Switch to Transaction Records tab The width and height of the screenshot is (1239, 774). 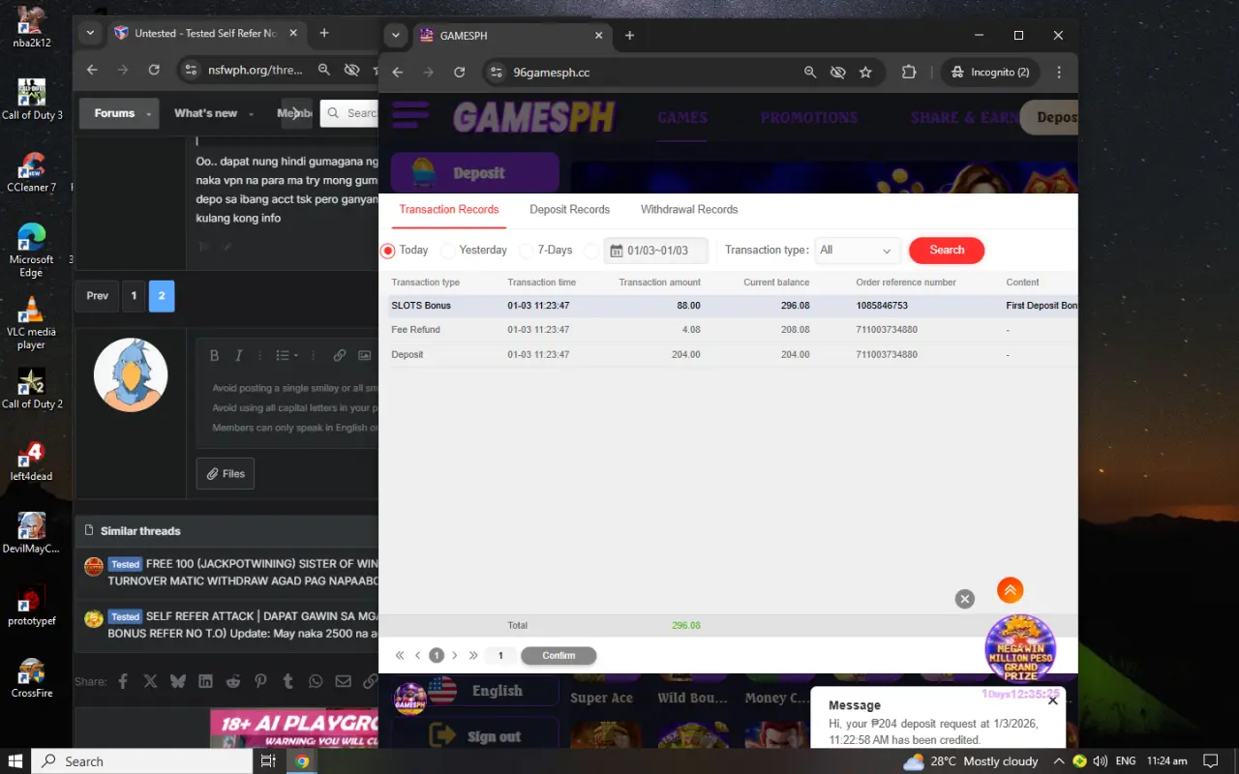coord(449,209)
